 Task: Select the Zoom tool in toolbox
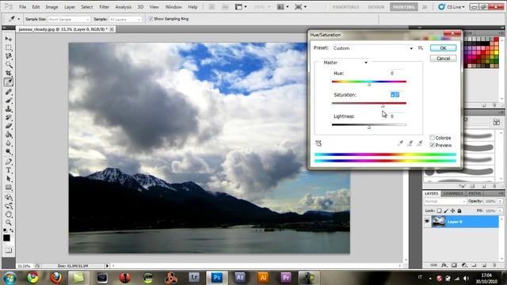(x=9, y=222)
